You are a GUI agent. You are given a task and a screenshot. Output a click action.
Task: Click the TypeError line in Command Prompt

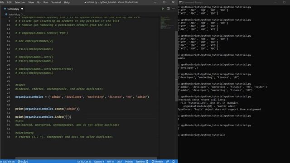[219, 109]
